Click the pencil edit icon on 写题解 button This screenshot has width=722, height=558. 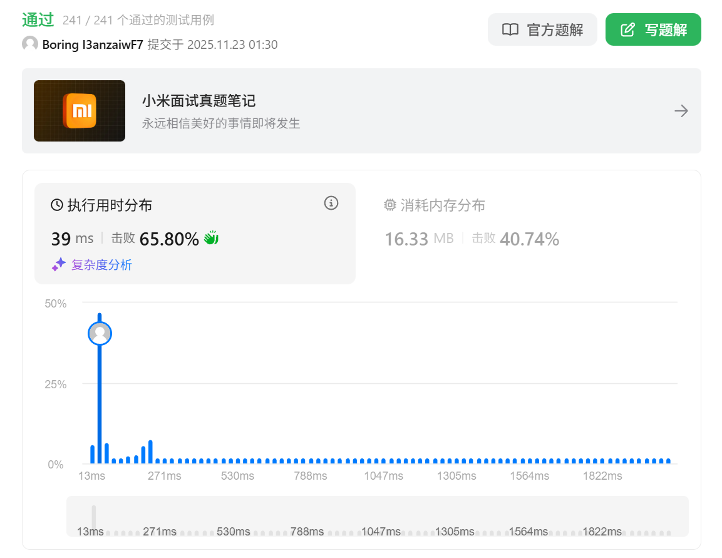[x=627, y=29]
